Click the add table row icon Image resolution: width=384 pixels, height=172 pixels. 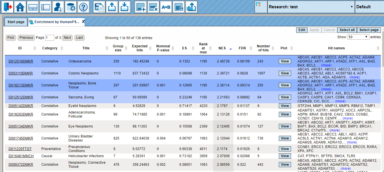(x=141, y=7)
